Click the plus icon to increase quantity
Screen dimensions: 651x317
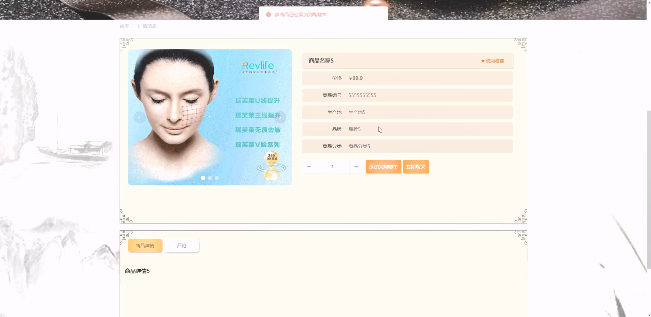pyautogui.click(x=356, y=167)
